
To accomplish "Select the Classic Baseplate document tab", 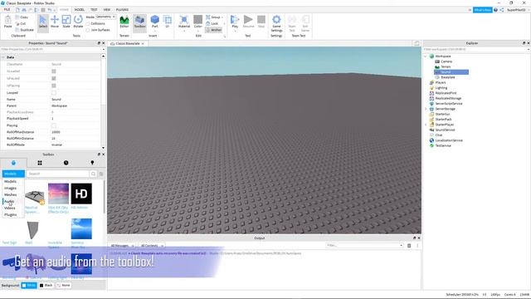I will [x=127, y=43].
